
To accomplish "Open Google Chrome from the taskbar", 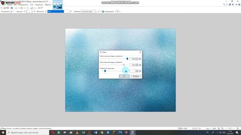I will point(102,132).
